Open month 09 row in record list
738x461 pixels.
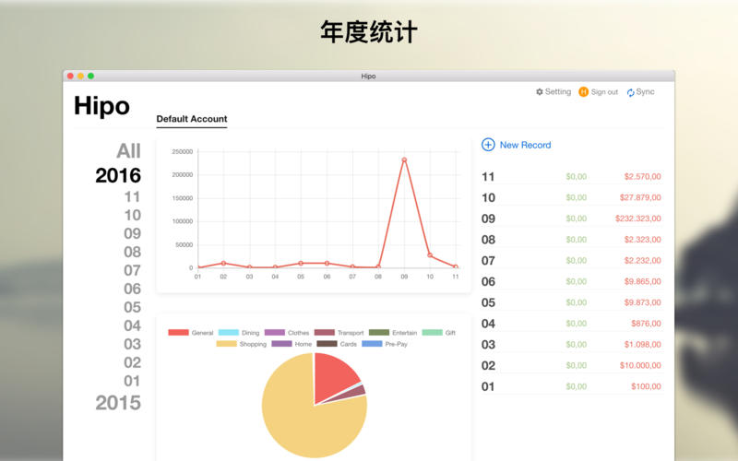571,219
